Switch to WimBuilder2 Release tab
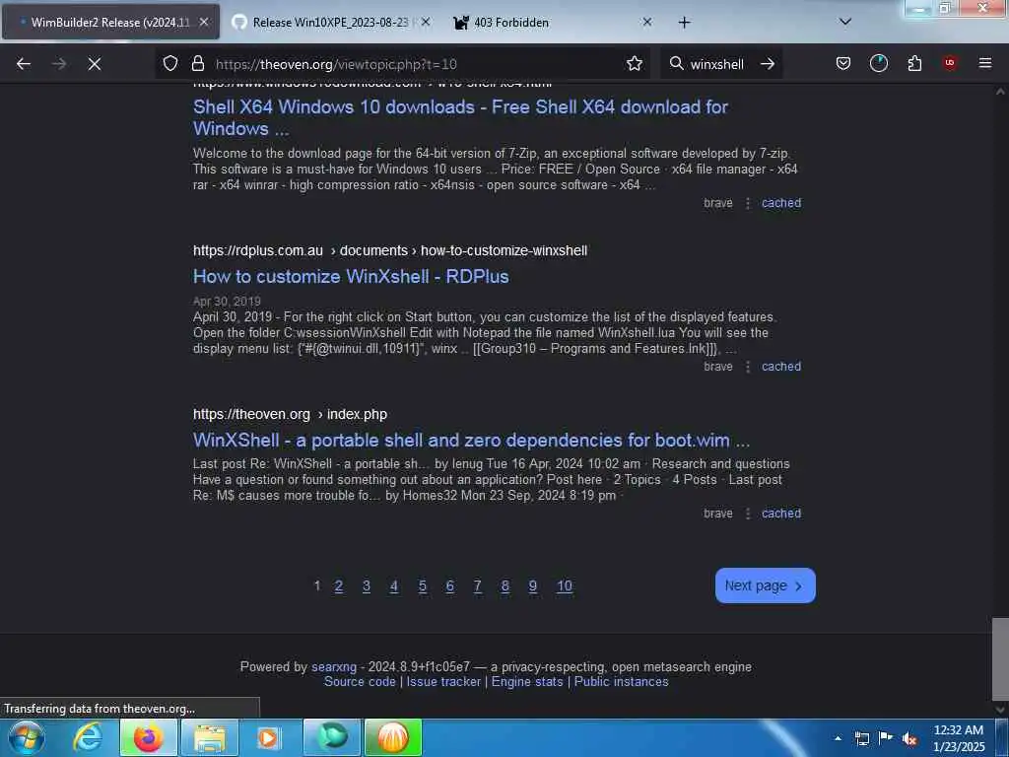 click(x=110, y=23)
